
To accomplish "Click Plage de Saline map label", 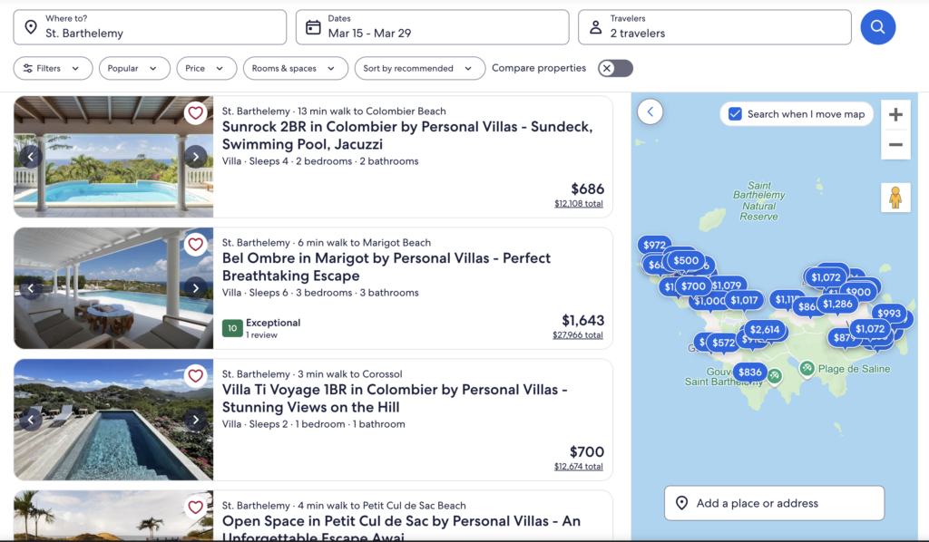I will 854,369.
